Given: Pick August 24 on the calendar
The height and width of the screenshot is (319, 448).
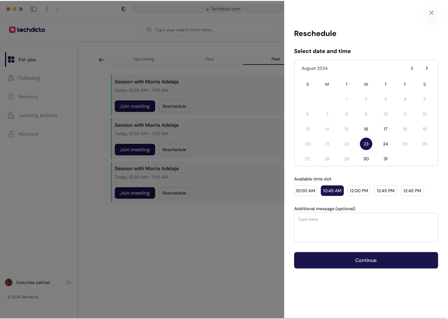Looking at the screenshot, I should (x=386, y=144).
